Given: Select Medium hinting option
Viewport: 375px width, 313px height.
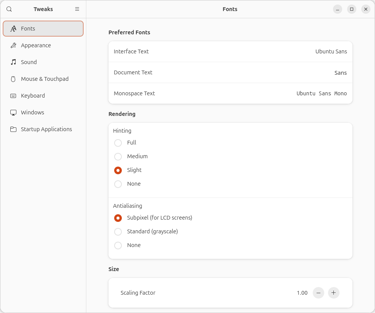Looking at the screenshot, I should click(x=118, y=157).
